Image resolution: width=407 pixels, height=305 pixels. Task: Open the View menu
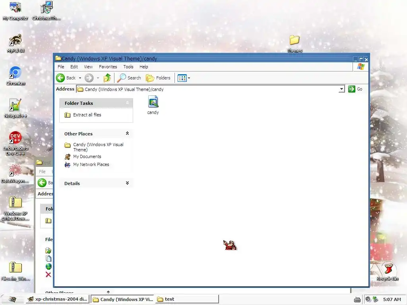tap(88, 67)
